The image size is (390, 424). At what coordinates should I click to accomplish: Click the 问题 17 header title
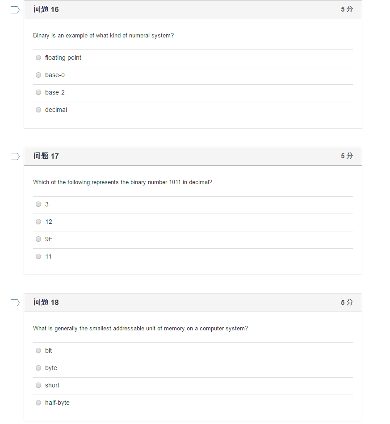pyautogui.click(x=46, y=156)
